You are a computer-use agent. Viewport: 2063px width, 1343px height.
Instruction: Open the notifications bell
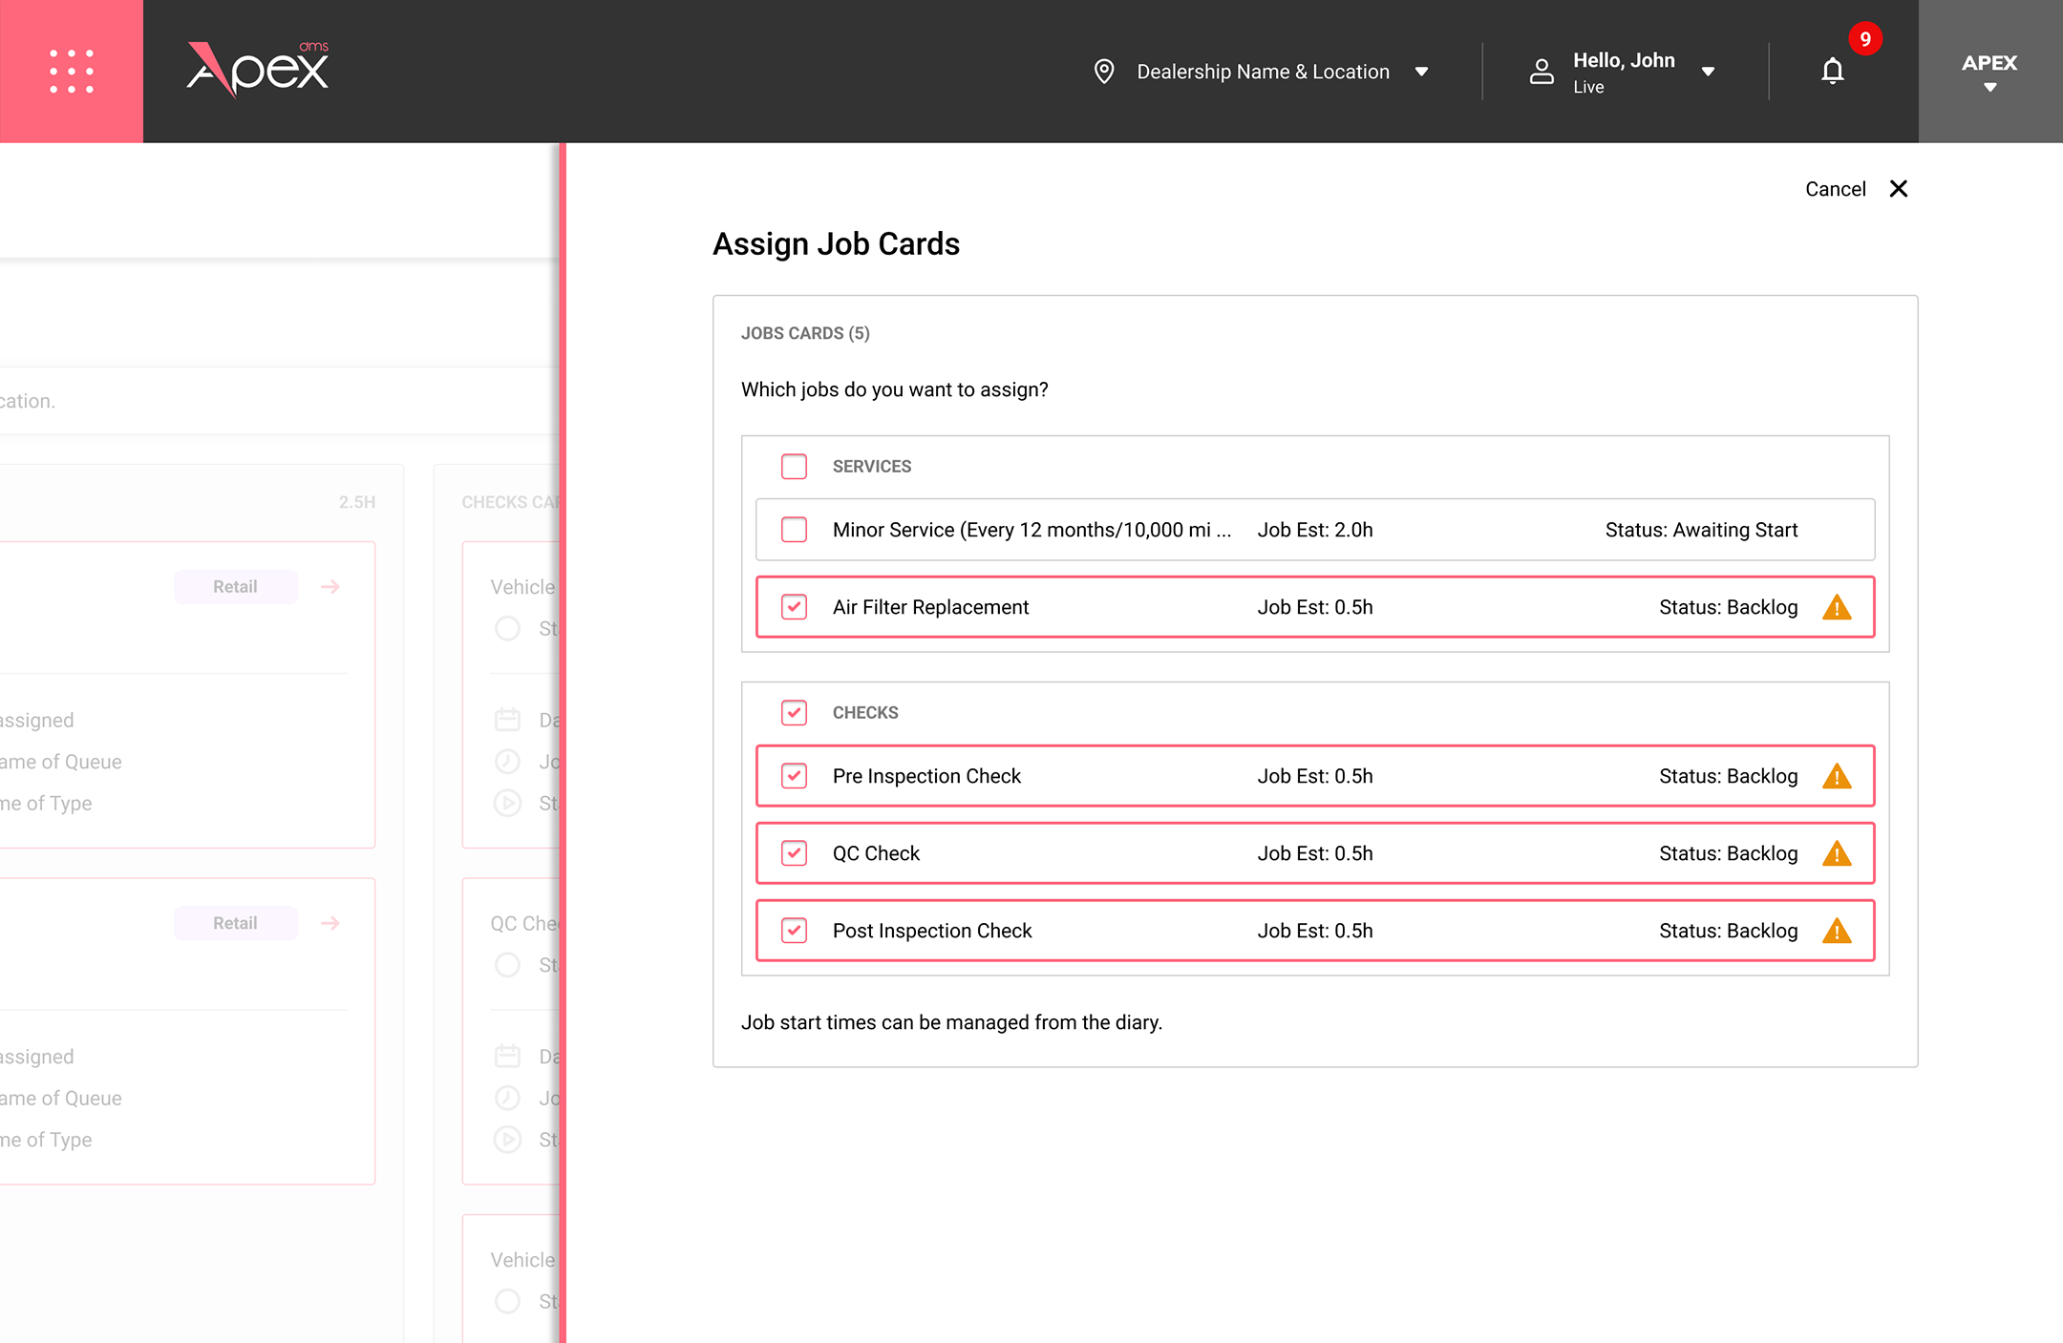click(1832, 72)
